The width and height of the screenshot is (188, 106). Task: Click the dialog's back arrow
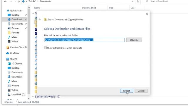click(x=40, y=19)
